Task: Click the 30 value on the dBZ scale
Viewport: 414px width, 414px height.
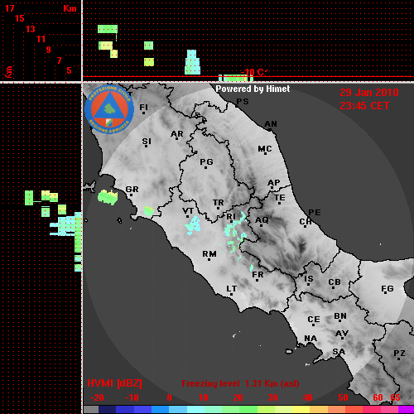Action: 272,397
